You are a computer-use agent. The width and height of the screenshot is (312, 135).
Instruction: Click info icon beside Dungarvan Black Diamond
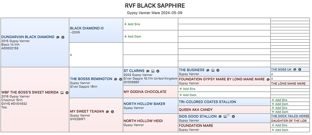(x=63, y=37)
